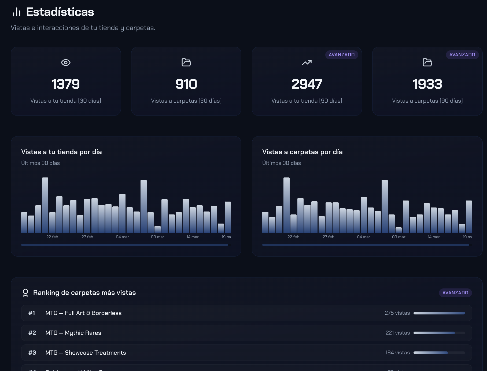Select the folder icon in the AVANZADO 90-day card
This screenshot has height=371, width=487.
(427, 62)
